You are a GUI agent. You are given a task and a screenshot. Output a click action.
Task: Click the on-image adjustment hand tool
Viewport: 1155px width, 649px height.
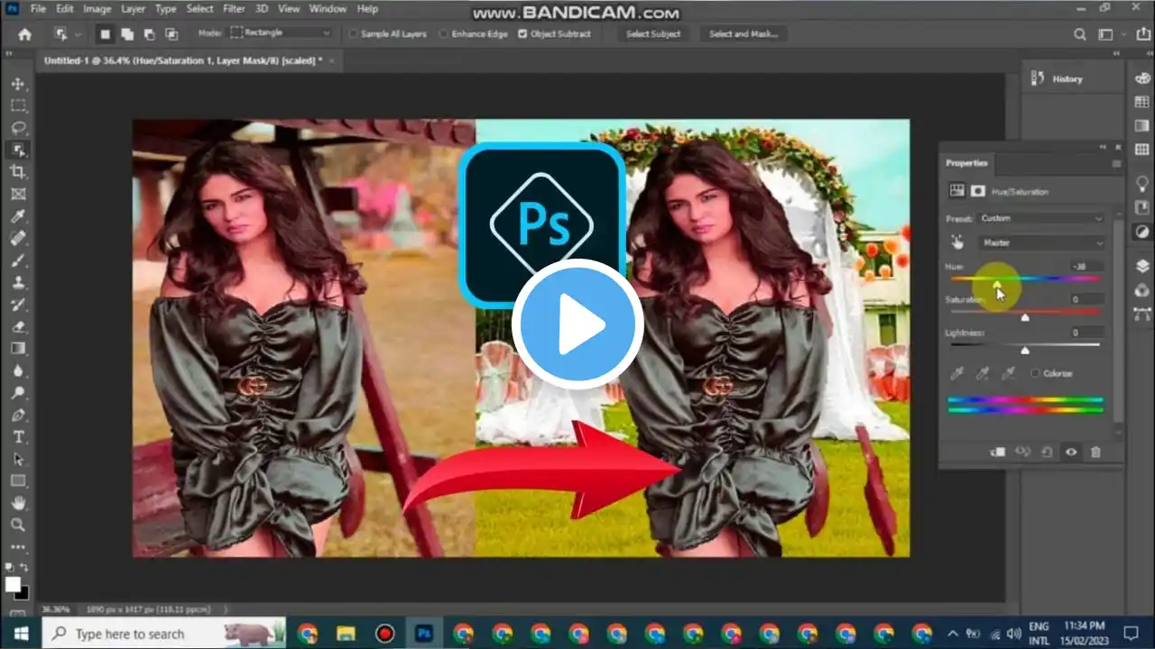click(957, 242)
